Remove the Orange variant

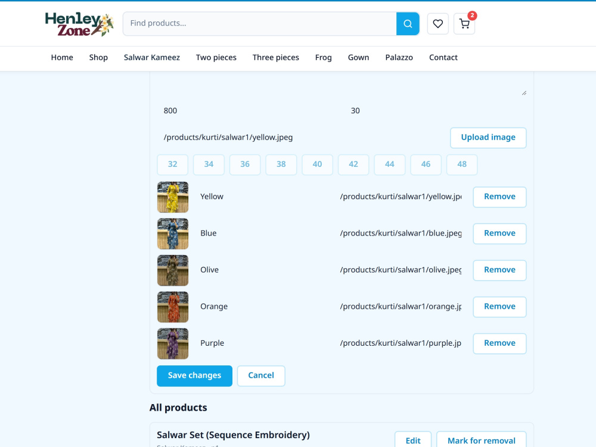(499, 307)
